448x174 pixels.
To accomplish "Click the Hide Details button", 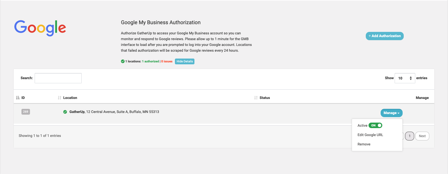I will pyautogui.click(x=185, y=61).
